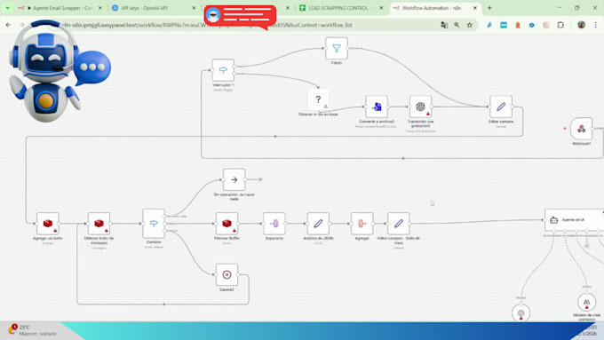Open the Convertir a archivo2 node
This screenshot has width=604, height=340.
click(377, 107)
